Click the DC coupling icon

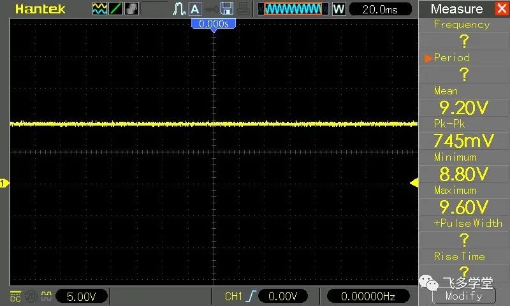tap(15, 296)
